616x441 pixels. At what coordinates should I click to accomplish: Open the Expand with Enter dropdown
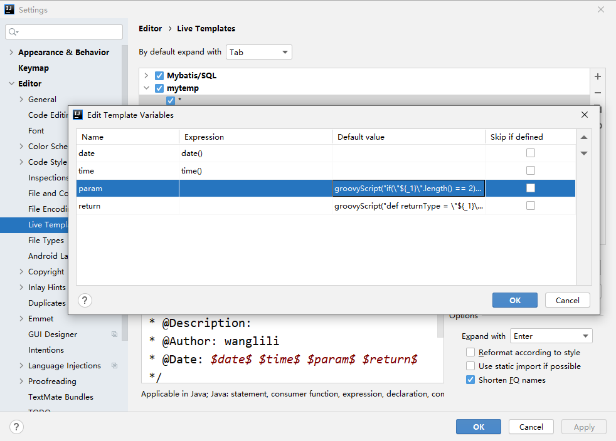pos(551,336)
